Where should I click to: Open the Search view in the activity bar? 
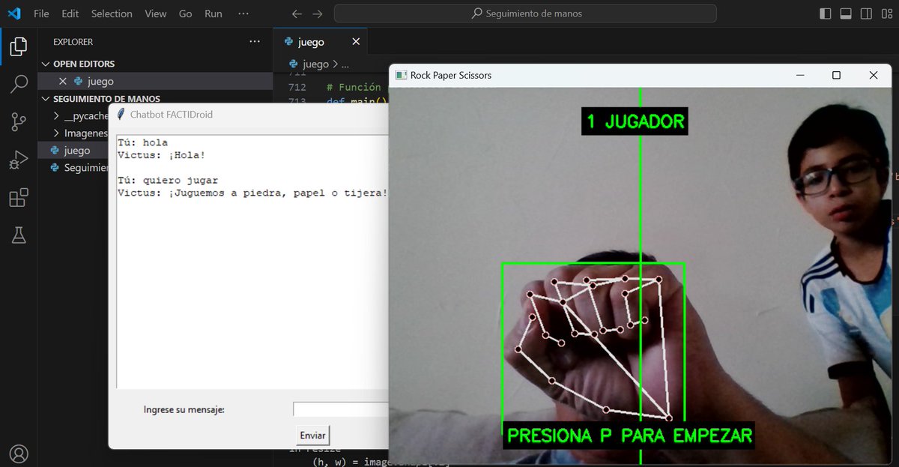point(19,84)
